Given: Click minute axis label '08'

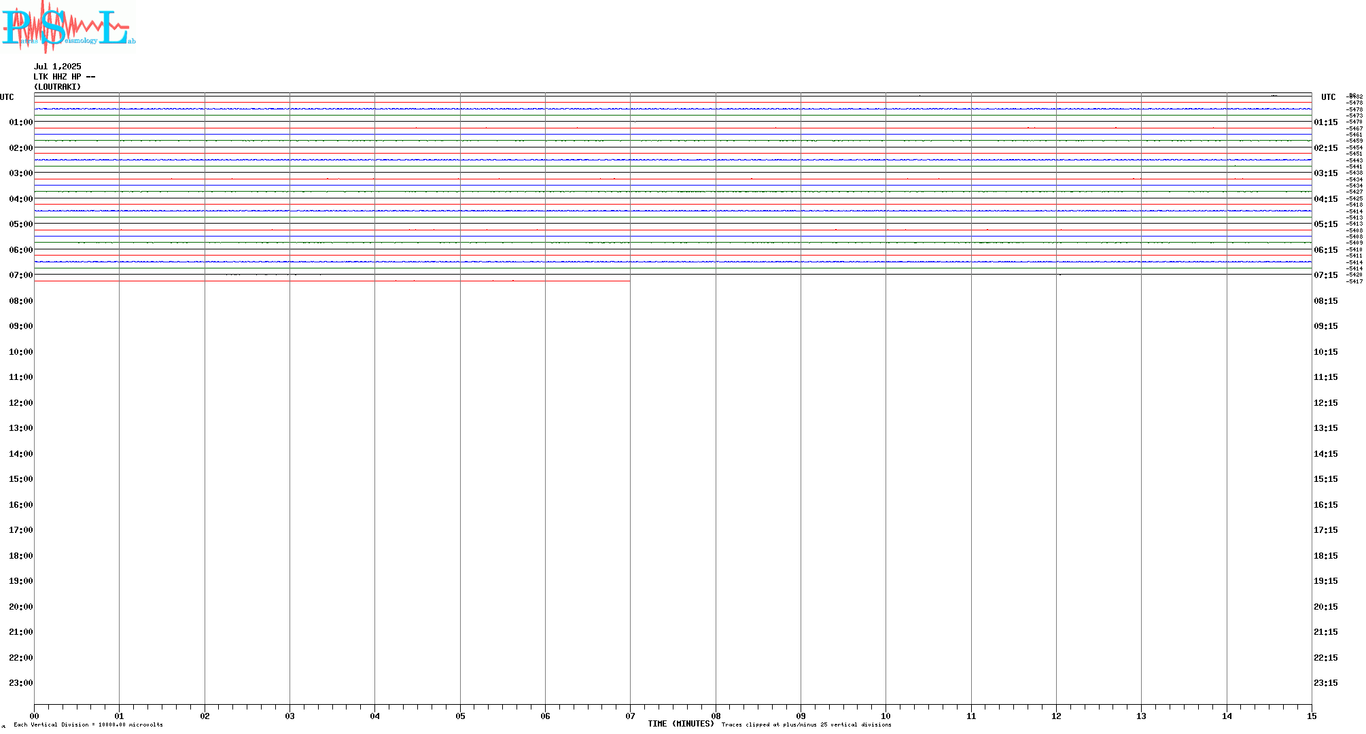Looking at the screenshot, I should (x=716, y=716).
